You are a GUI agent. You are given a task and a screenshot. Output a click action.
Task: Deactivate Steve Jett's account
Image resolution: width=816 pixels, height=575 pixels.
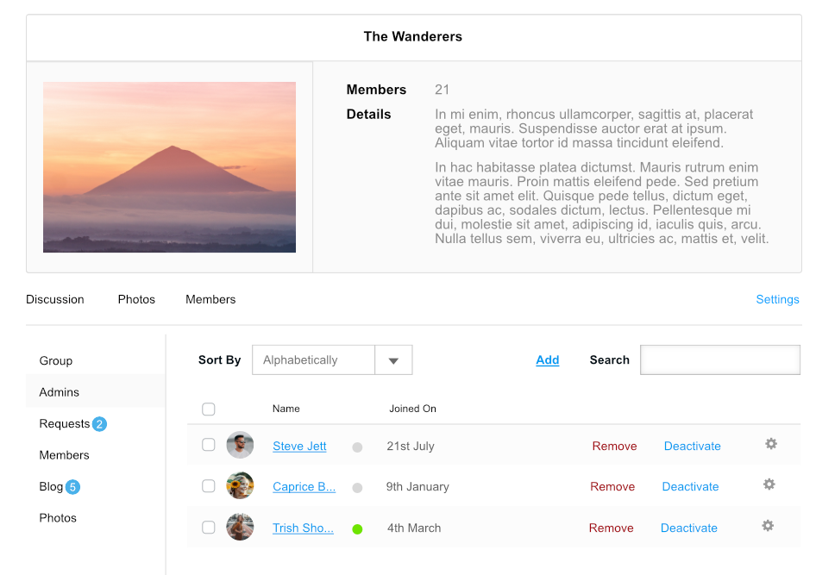click(692, 447)
